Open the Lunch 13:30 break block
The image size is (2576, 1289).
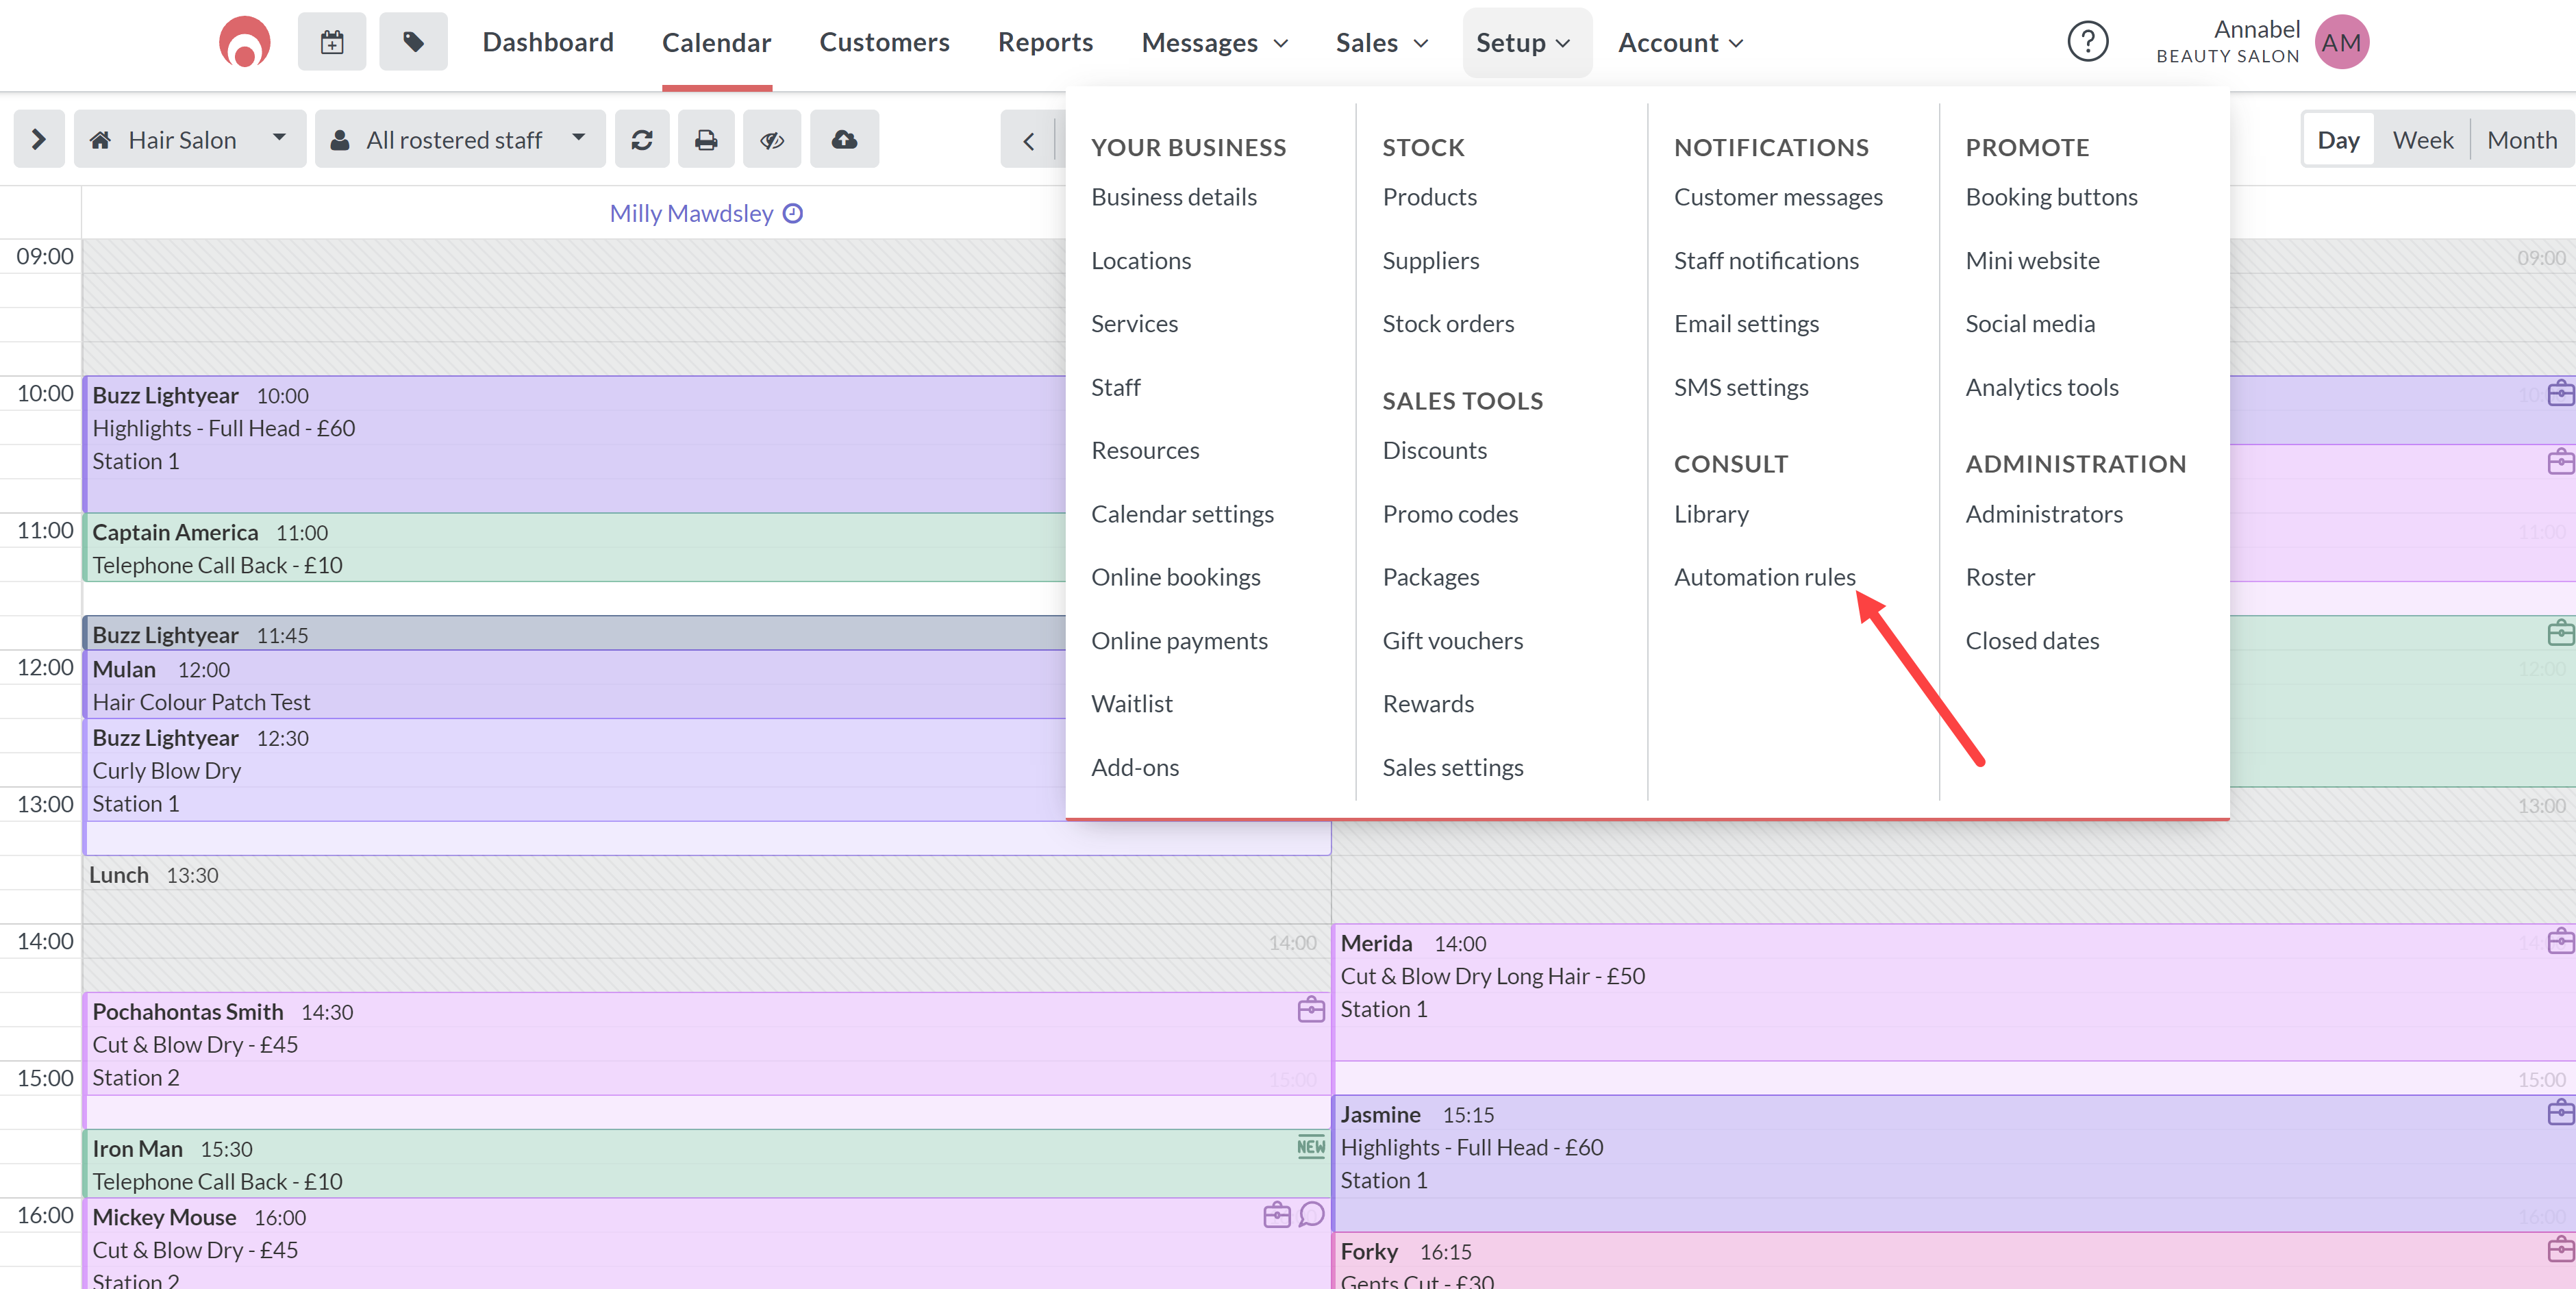(706, 888)
